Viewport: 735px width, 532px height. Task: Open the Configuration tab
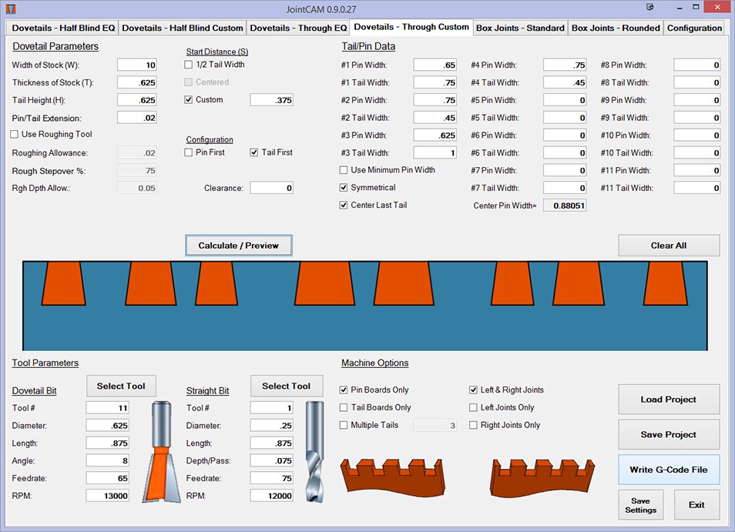tap(694, 28)
